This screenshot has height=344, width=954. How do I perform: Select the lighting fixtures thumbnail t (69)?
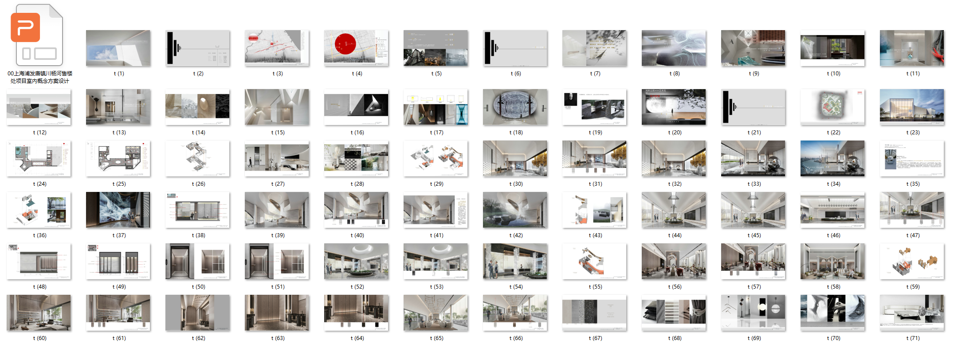tap(753, 313)
